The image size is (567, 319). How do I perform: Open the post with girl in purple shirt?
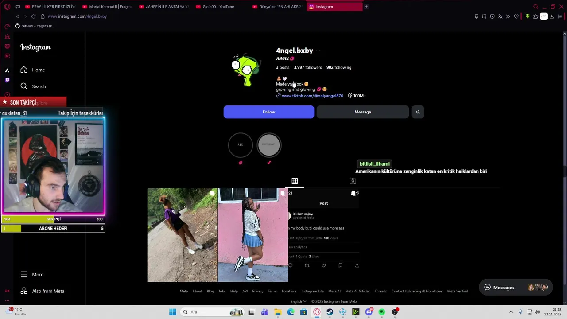[x=183, y=235]
